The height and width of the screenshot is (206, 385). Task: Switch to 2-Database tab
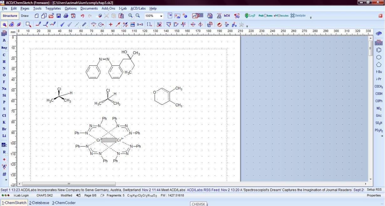[39, 203]
